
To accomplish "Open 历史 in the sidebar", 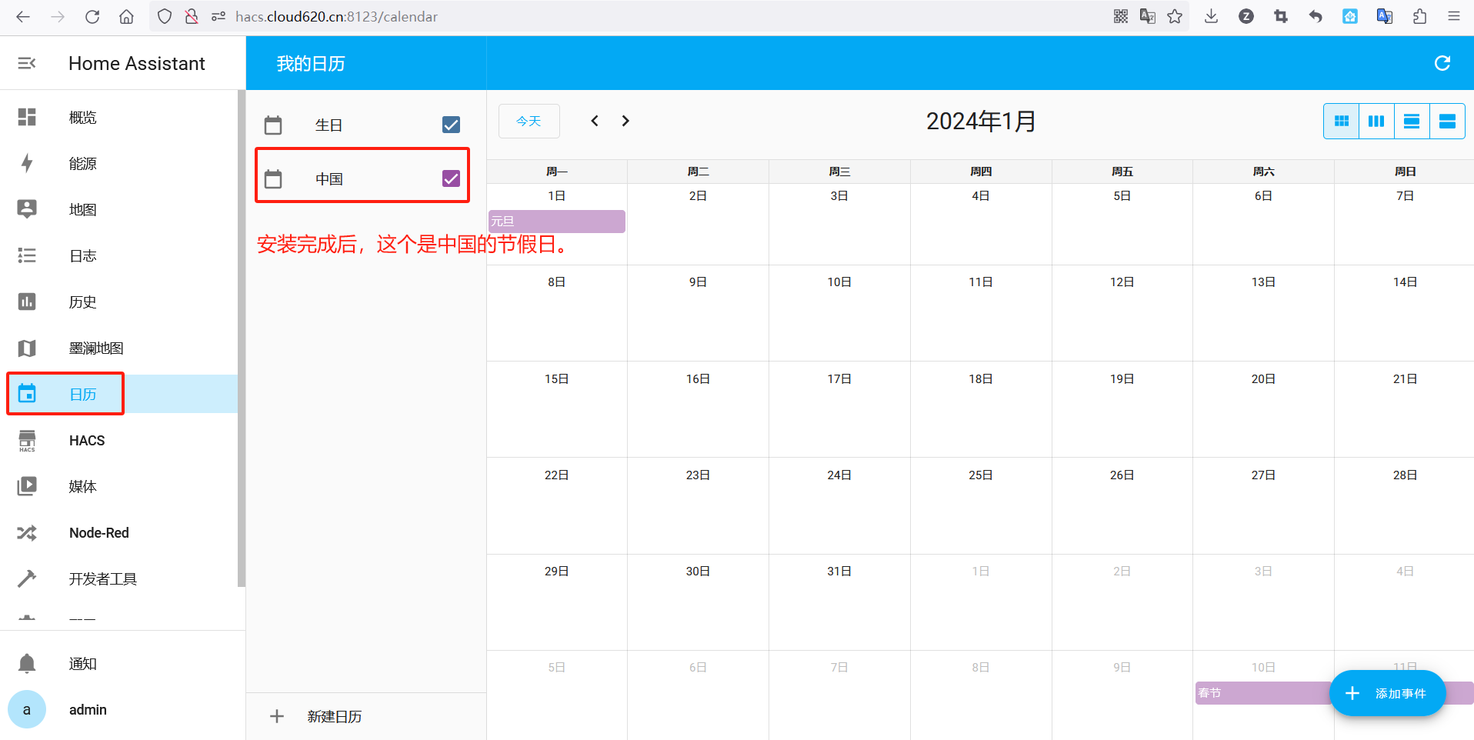I will coord(82,302).
